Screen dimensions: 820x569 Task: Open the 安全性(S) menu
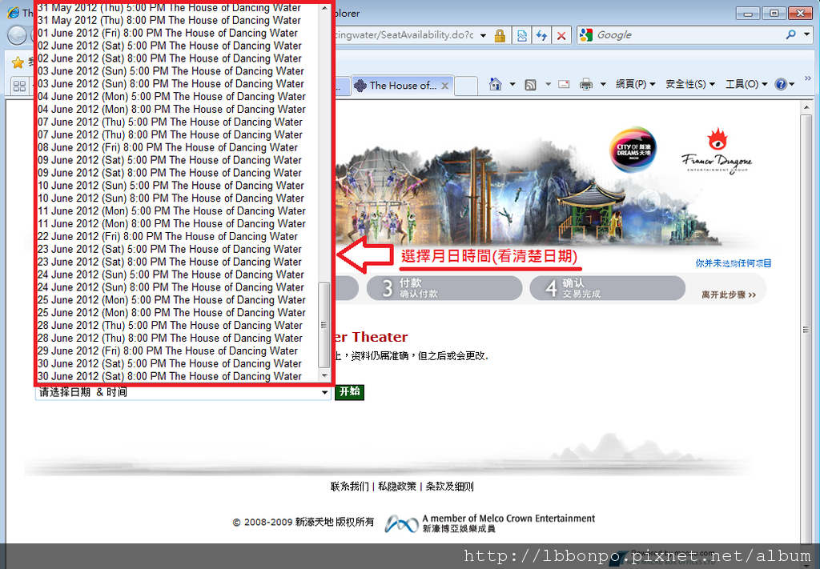click(690, 84)
